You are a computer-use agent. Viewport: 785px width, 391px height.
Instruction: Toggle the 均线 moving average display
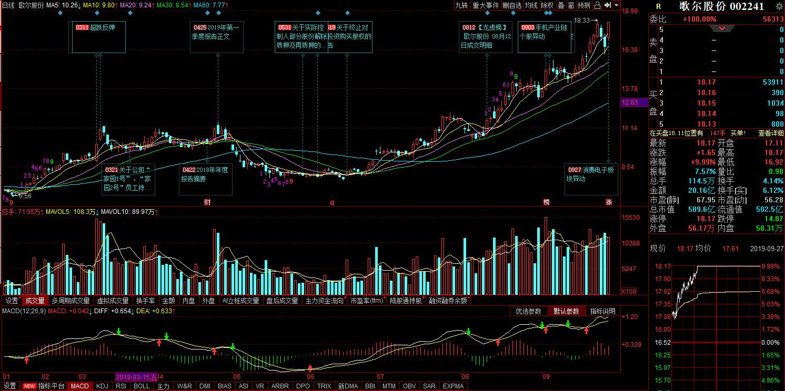(x=531, y=5)
